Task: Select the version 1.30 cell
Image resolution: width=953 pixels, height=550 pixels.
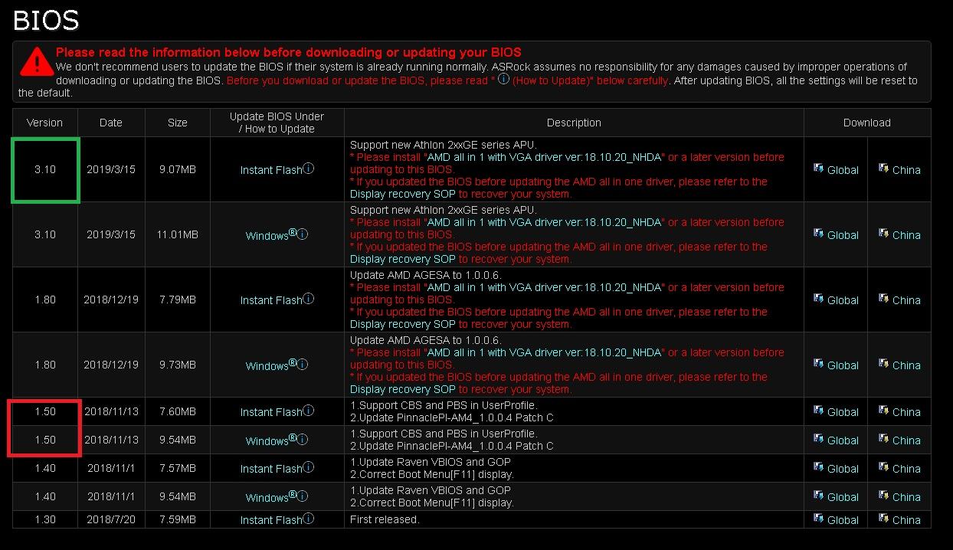Action: [x=45, y=519]
